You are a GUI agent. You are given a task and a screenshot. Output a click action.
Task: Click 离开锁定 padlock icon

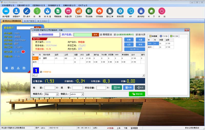[x=141, y=11]
